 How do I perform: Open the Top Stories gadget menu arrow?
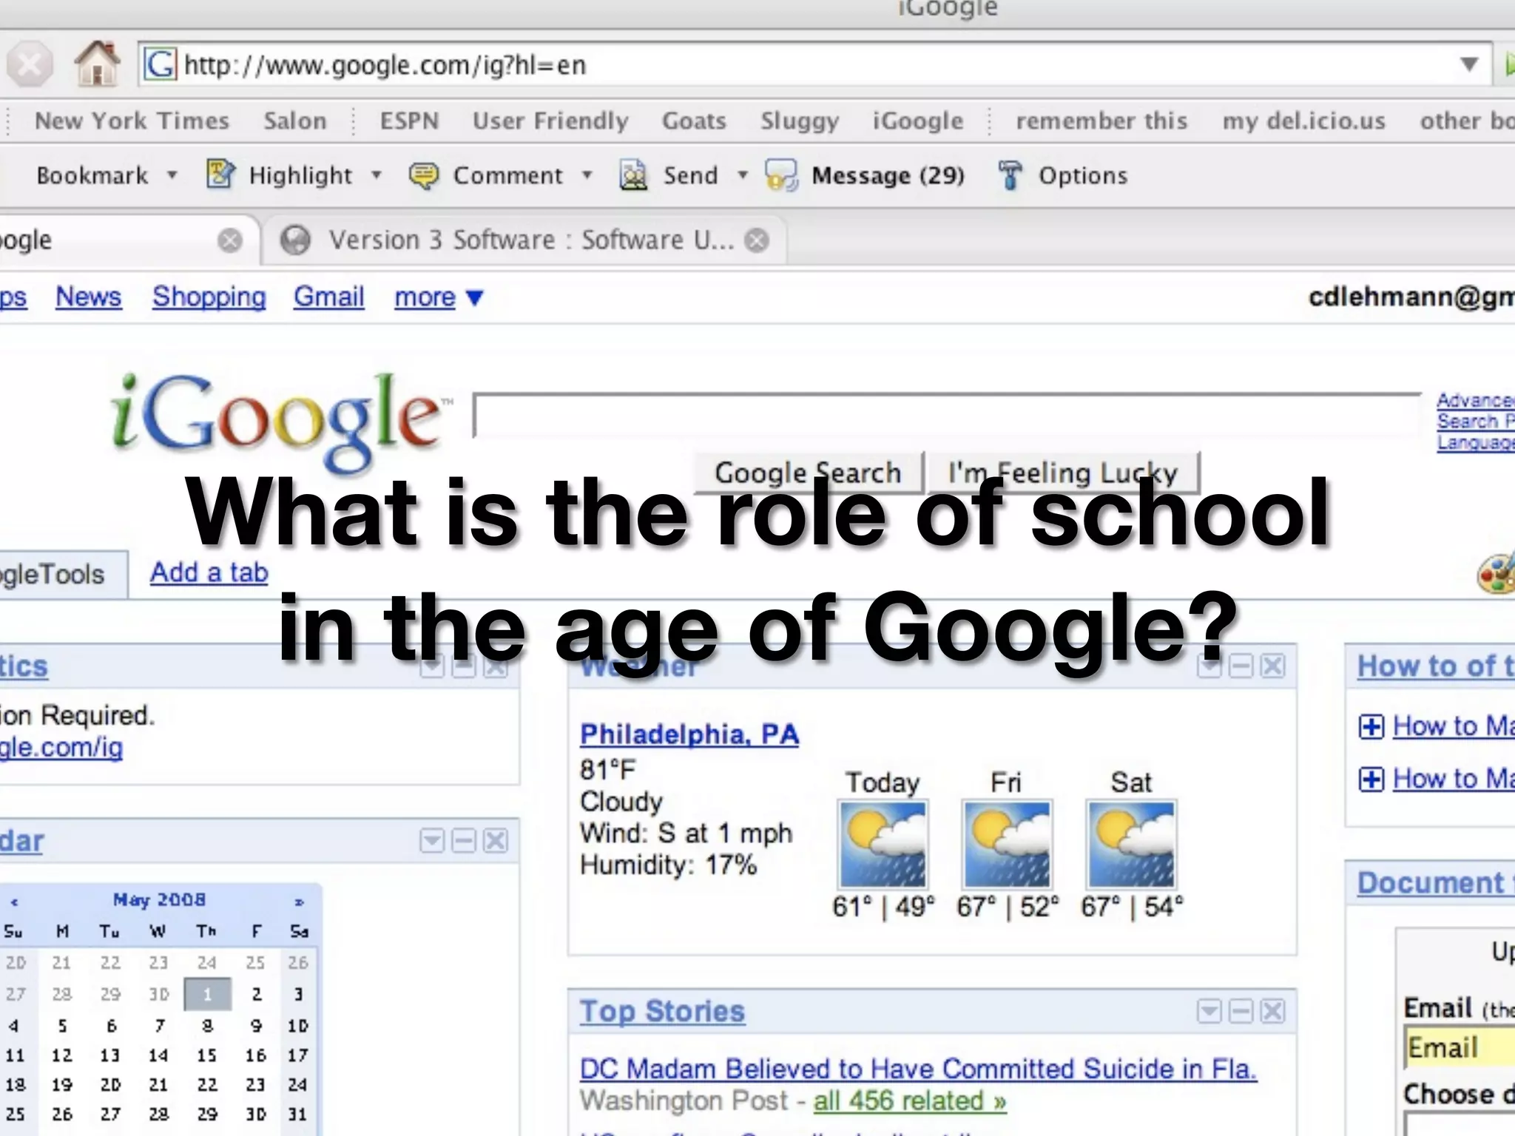1209,1011
